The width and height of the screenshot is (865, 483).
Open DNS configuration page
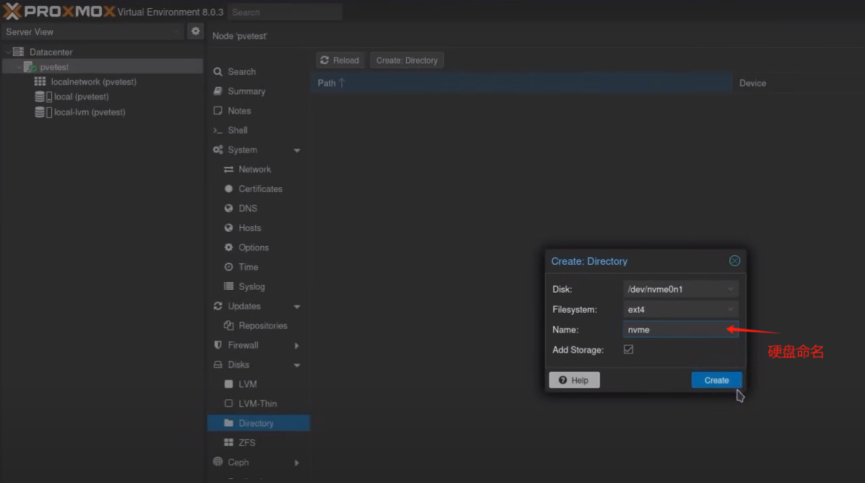[247, 209]
